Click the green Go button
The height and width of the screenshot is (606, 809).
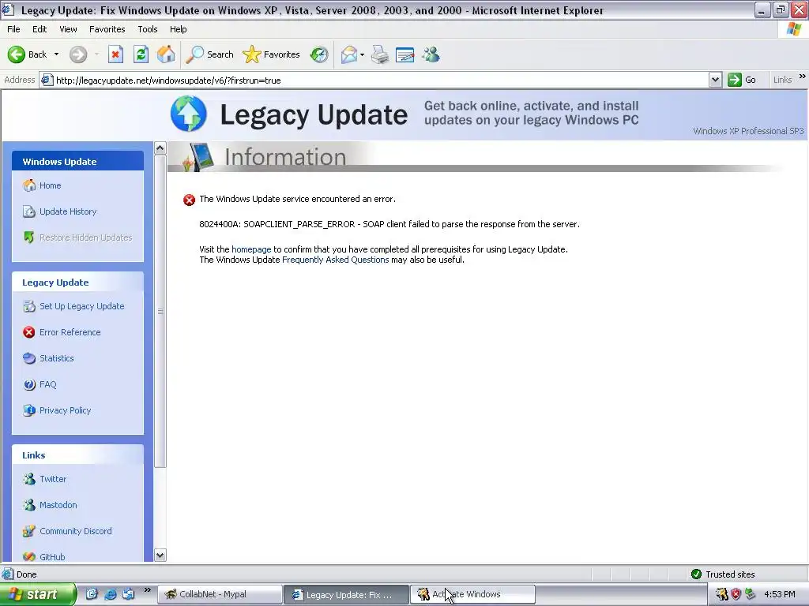click(x=742, y=80)
